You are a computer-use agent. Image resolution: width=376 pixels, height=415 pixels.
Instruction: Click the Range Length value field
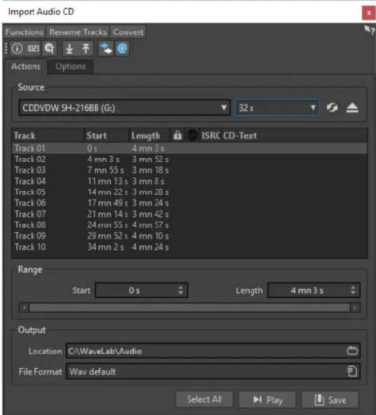click(x=314, y=290)
